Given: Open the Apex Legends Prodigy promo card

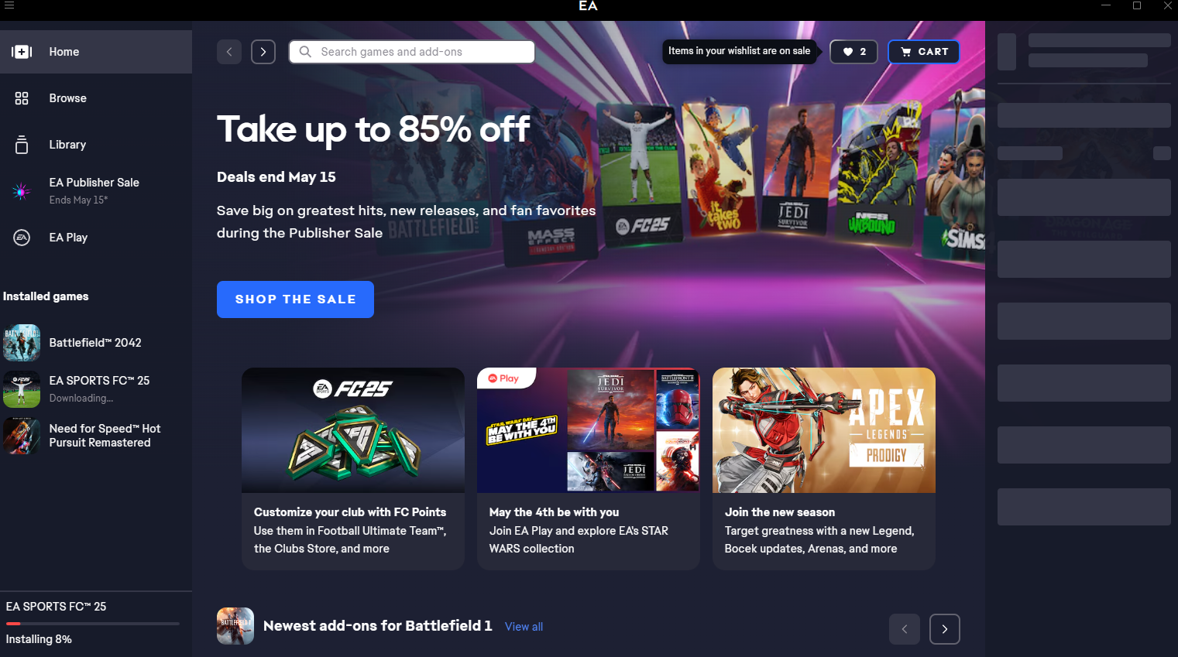Looking at the screenshot, I should (824, 469).
